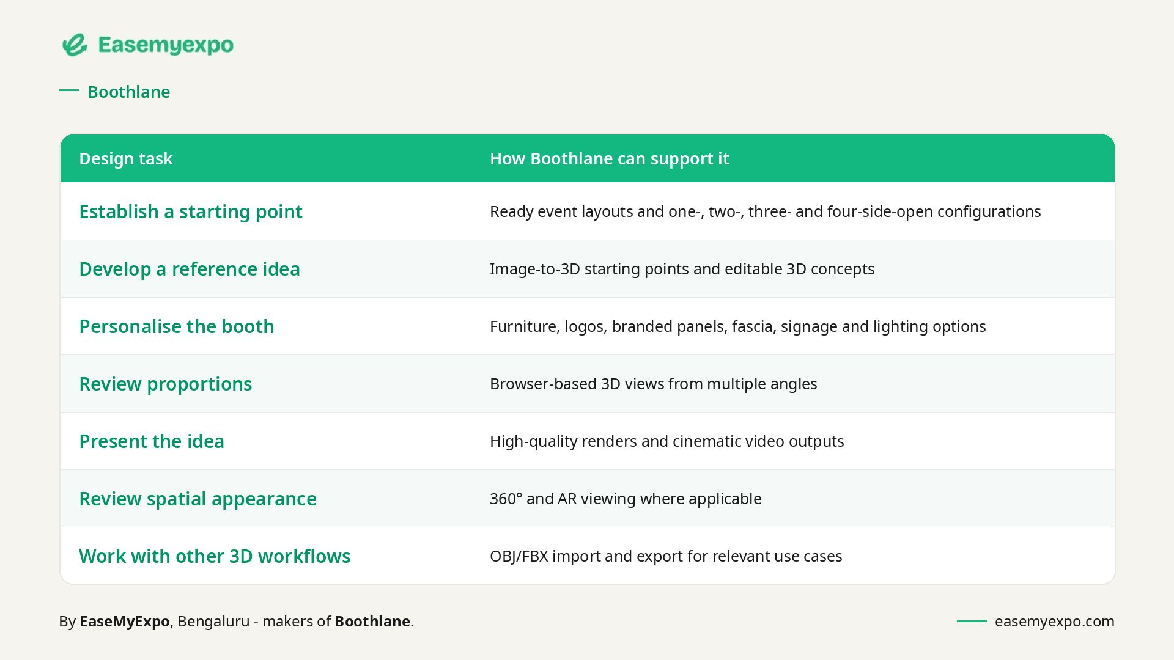This screenshot has width=1174, height=660.
Task: Click the How Boothlane can support it header
Action: click(x=609, y=158)
